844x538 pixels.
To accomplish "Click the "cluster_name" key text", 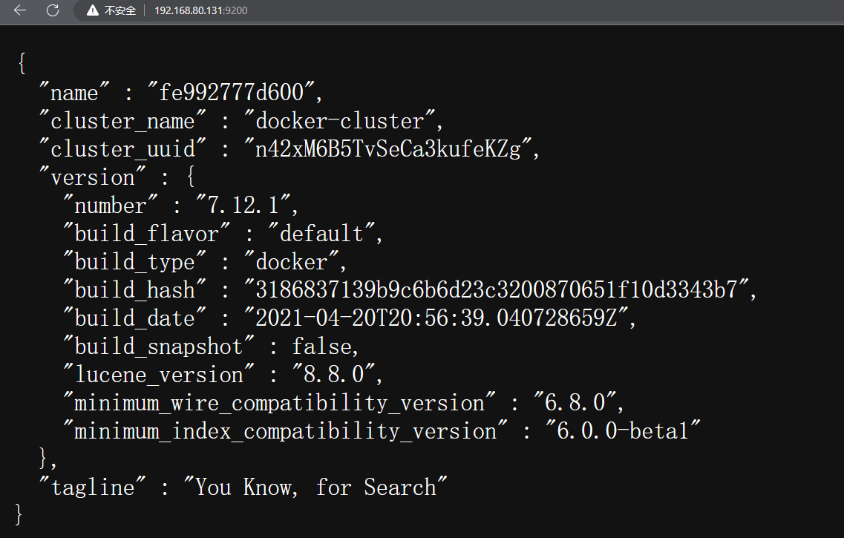I will click(122, 120).
